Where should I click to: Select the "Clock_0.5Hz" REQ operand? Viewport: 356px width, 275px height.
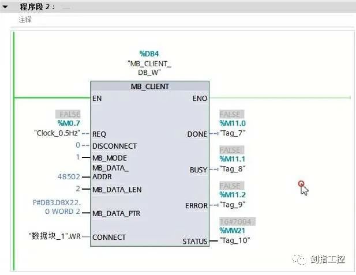(x=55, y=133)
